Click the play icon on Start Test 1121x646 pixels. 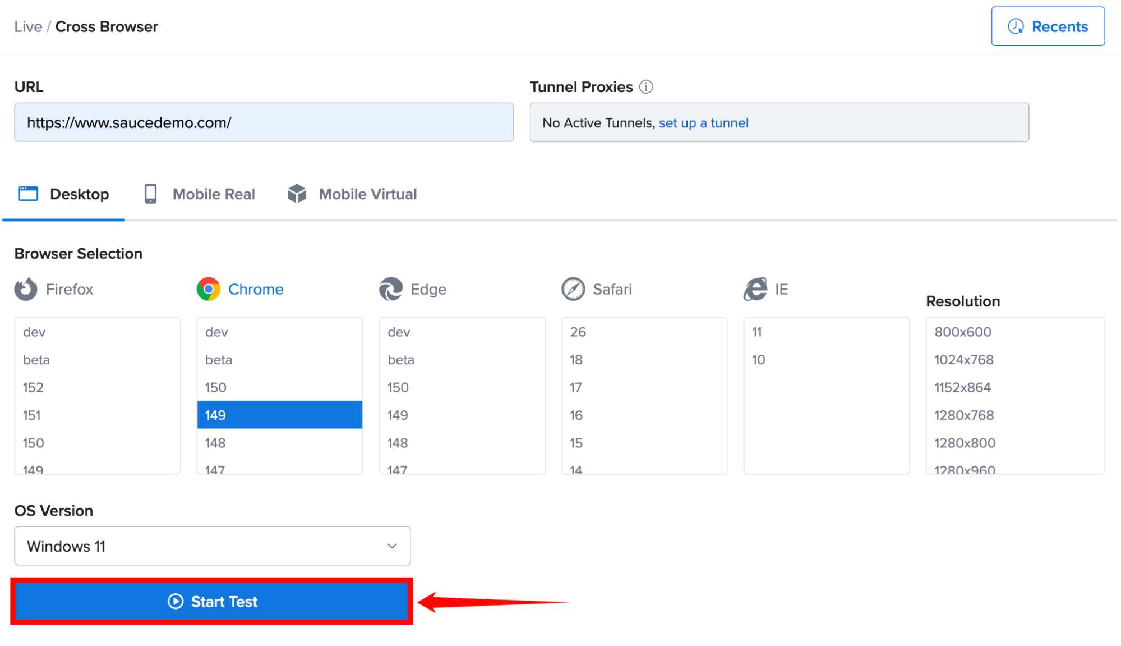coord(176,602)
